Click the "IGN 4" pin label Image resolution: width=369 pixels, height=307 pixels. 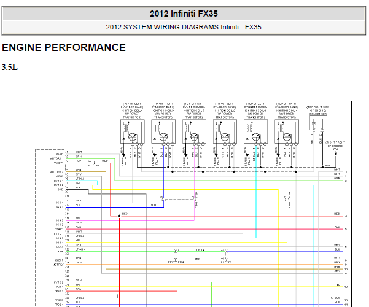tap(60, 203)
